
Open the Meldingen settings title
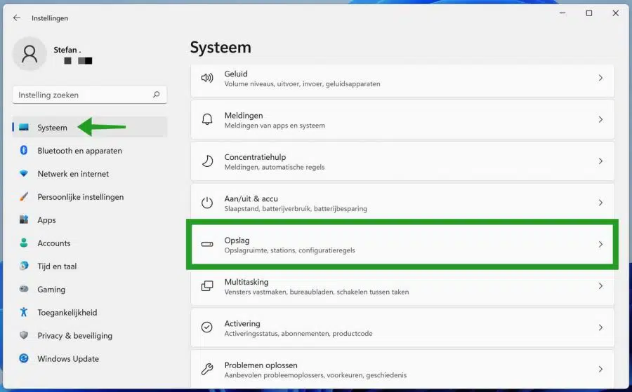click(244, 116)
